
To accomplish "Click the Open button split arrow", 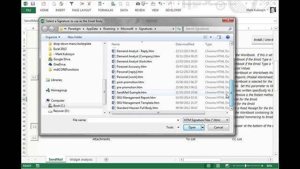I will (202, 127).
